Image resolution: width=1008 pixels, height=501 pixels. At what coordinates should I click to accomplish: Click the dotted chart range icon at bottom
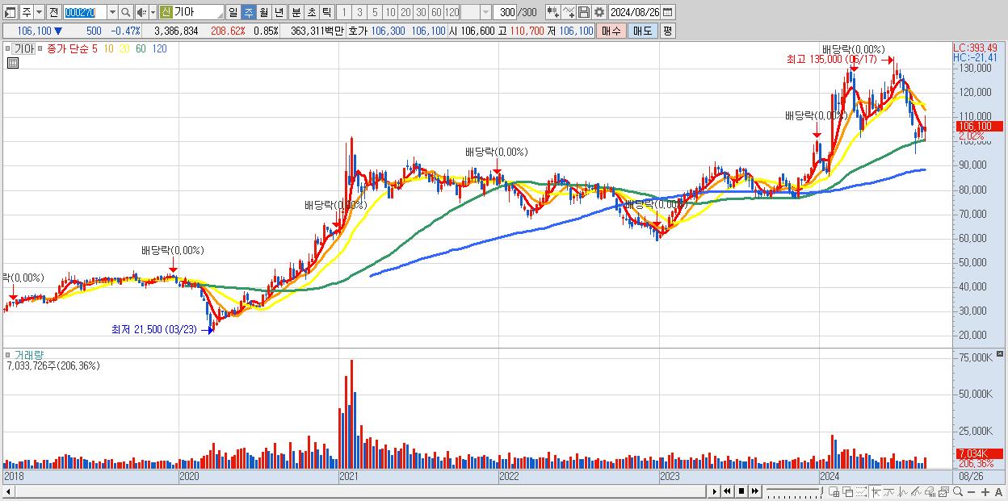pyautogui.click(x=861, y=491)
